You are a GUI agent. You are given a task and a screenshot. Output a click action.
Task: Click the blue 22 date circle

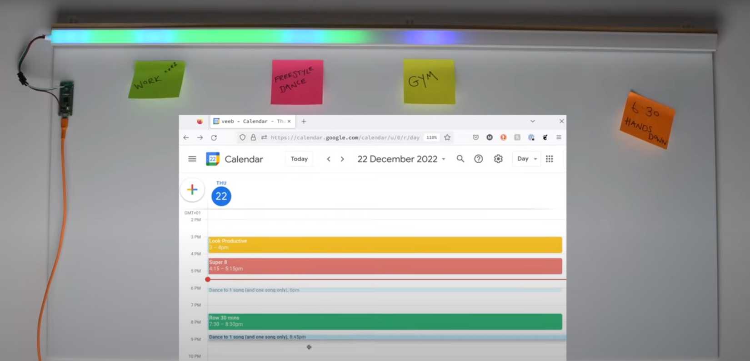(x=221, y=196)
